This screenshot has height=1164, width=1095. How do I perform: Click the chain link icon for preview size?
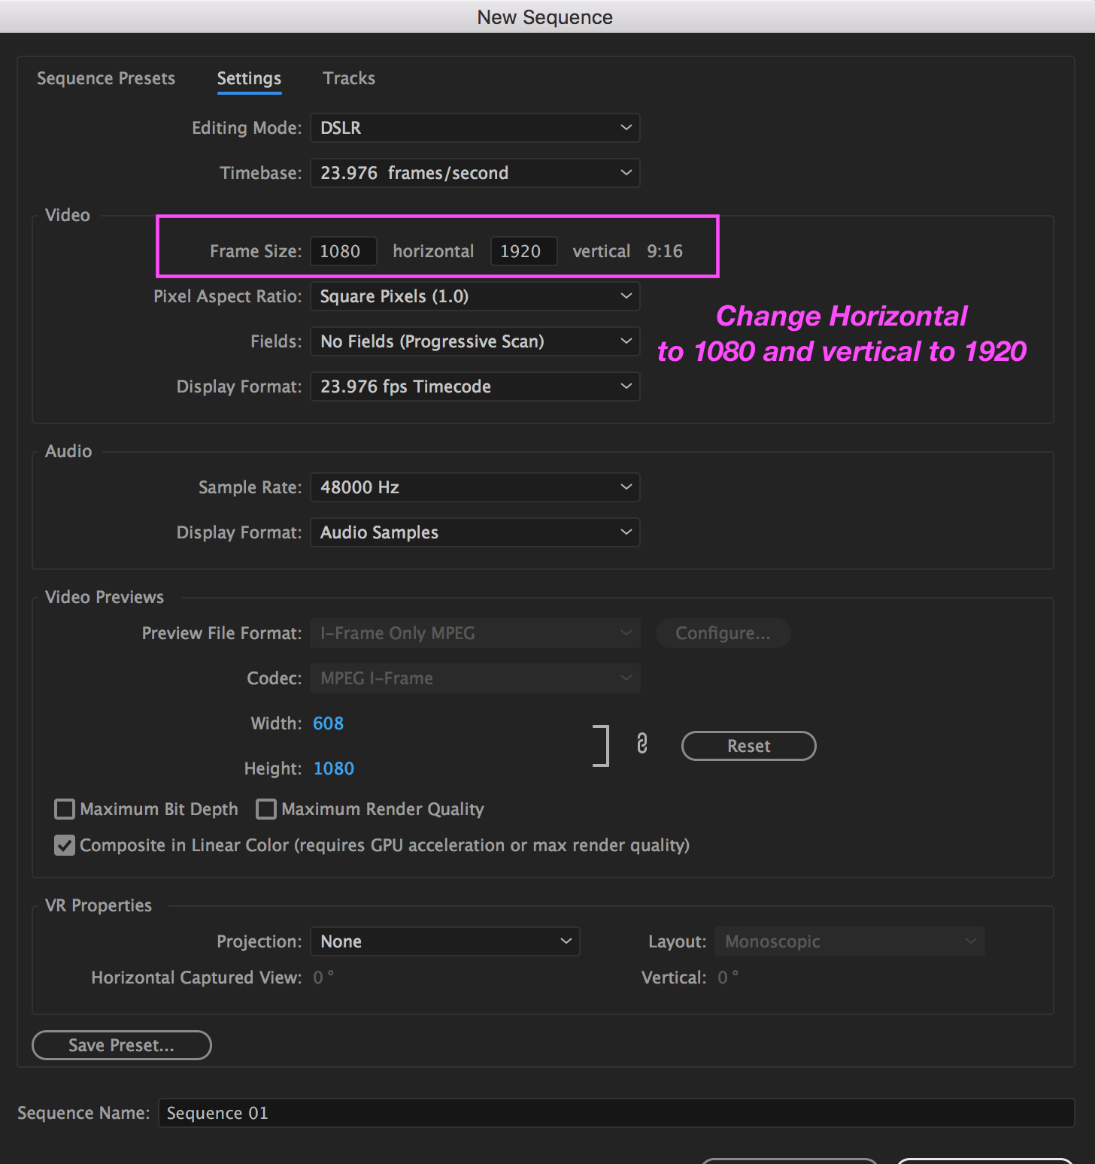[x=642, y=744]
